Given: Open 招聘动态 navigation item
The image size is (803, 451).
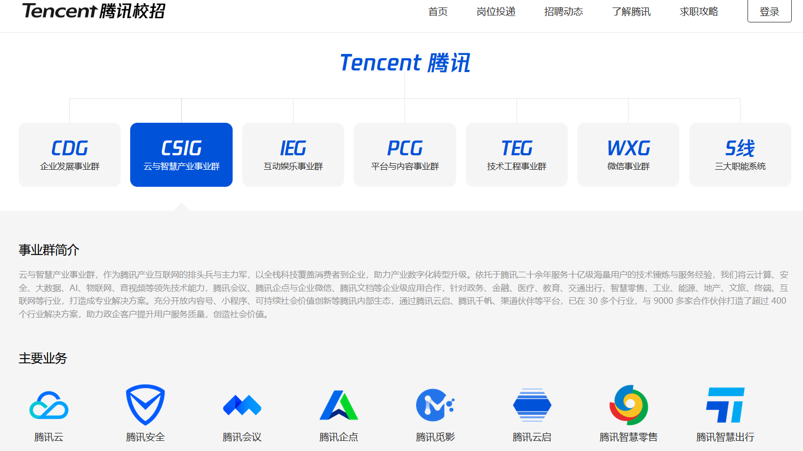Looking at the screenshot, I should pyautogui.click(x=564, y=12).
